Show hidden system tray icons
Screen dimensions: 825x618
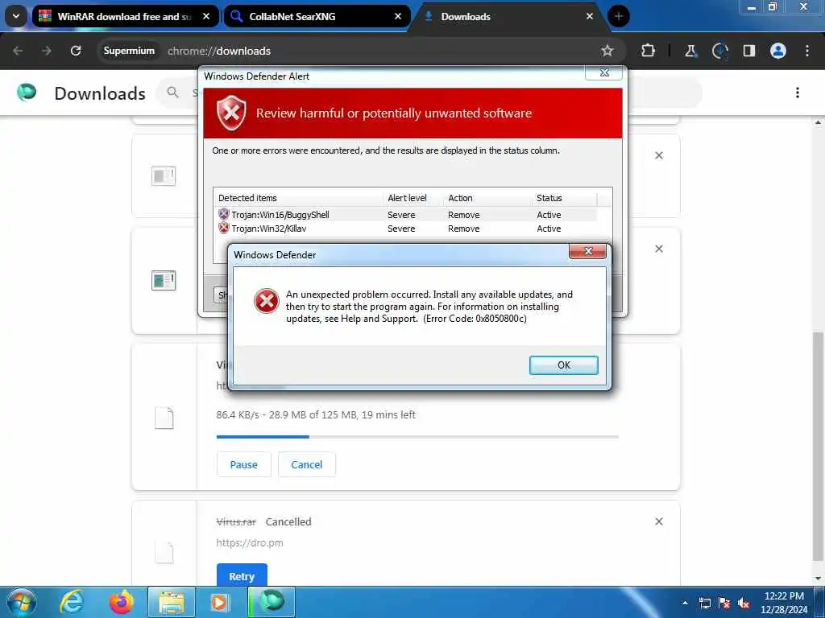pos(685,603)
